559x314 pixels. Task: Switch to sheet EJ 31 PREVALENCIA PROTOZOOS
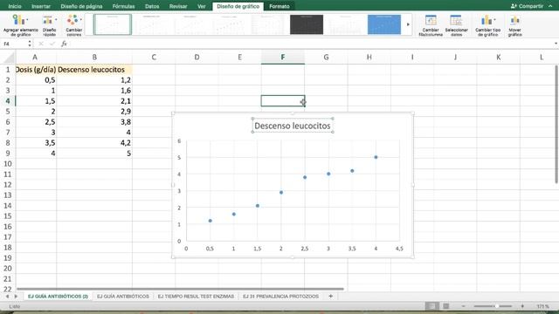(x=280, y=297)
